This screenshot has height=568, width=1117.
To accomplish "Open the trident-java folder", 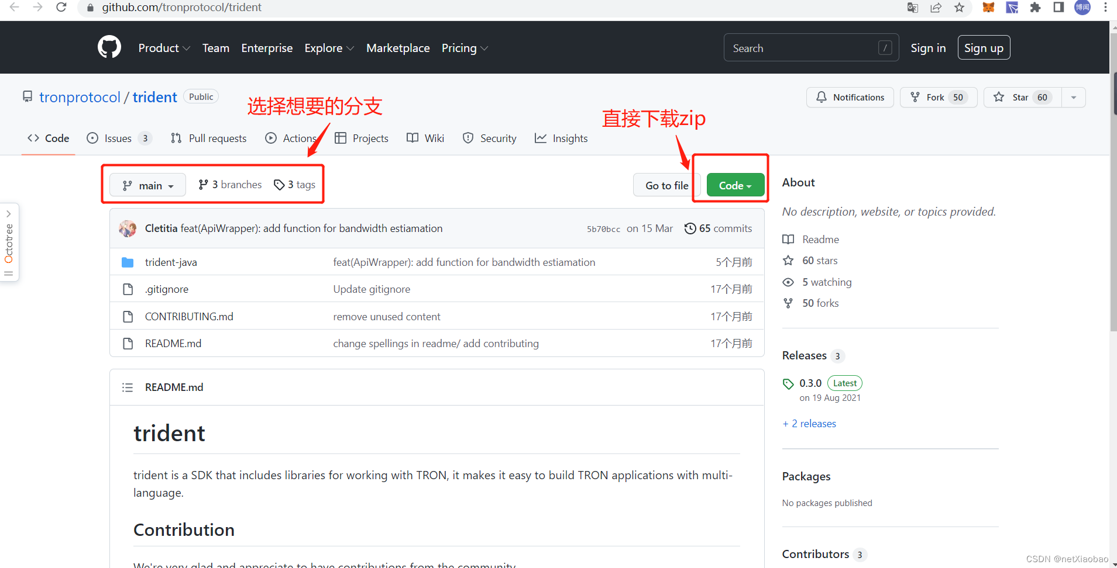I will pos(171,262).
